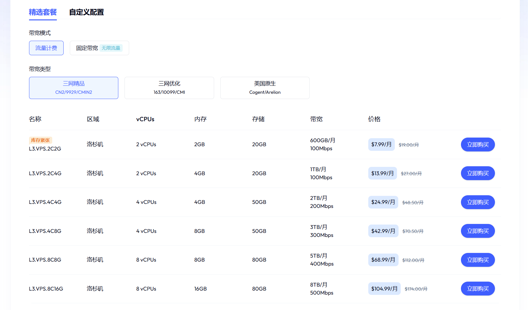Click the L3.VPS.4C4G plan name
This screenshot has width=528, height=310.
click(45, 202)
